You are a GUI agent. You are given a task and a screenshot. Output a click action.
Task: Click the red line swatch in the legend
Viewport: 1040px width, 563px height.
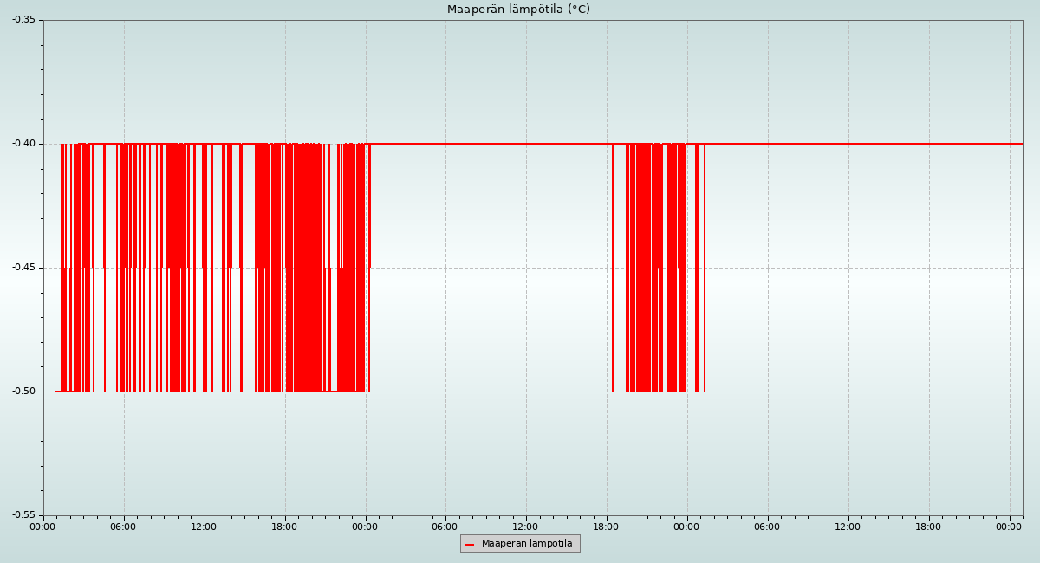point(469,544)
